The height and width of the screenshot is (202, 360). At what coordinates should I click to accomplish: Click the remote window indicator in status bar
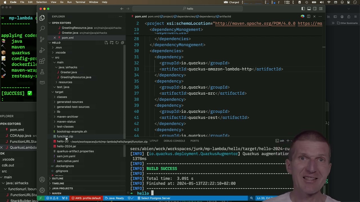point(40,198)
